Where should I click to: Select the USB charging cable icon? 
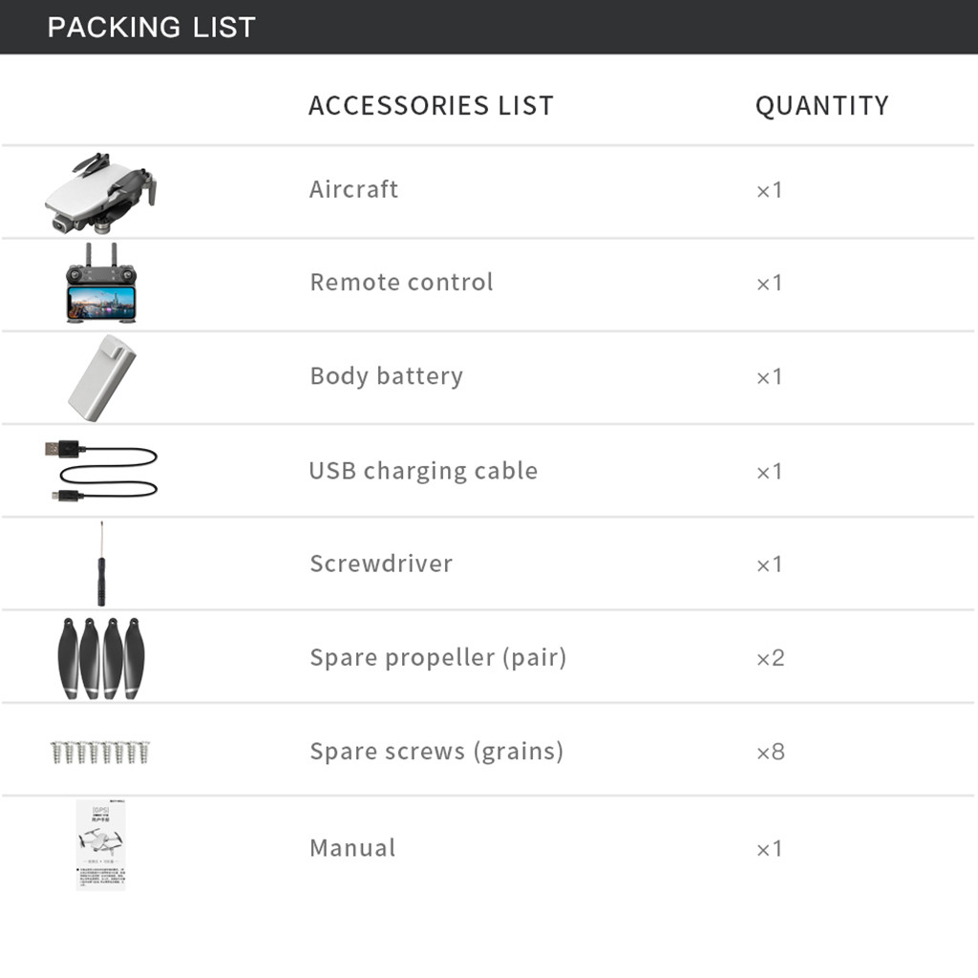pyautogui.click(x=101, y=470)
